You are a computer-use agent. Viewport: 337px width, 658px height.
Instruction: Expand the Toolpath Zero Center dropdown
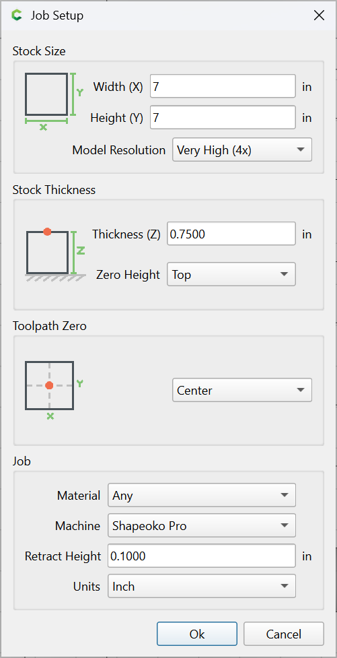(242, 390)
